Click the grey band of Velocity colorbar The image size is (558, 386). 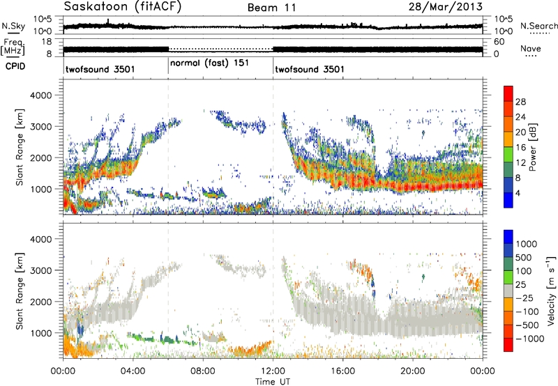click(508, 291)
